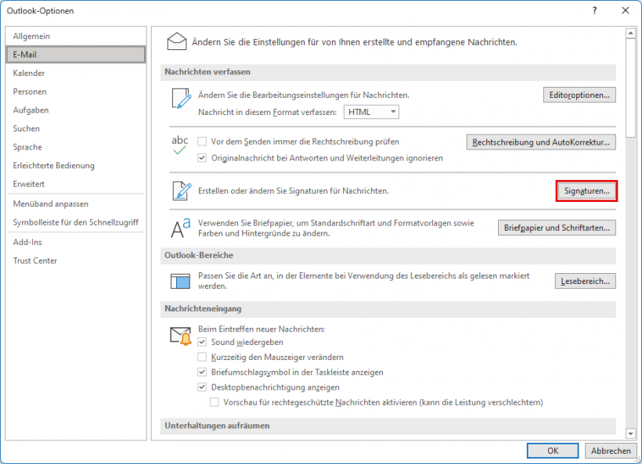Viewport: 642px width, 464px height.
Task: Check Kurzzeitig den Mauszeiger verändern
Action: coord(202,357)
